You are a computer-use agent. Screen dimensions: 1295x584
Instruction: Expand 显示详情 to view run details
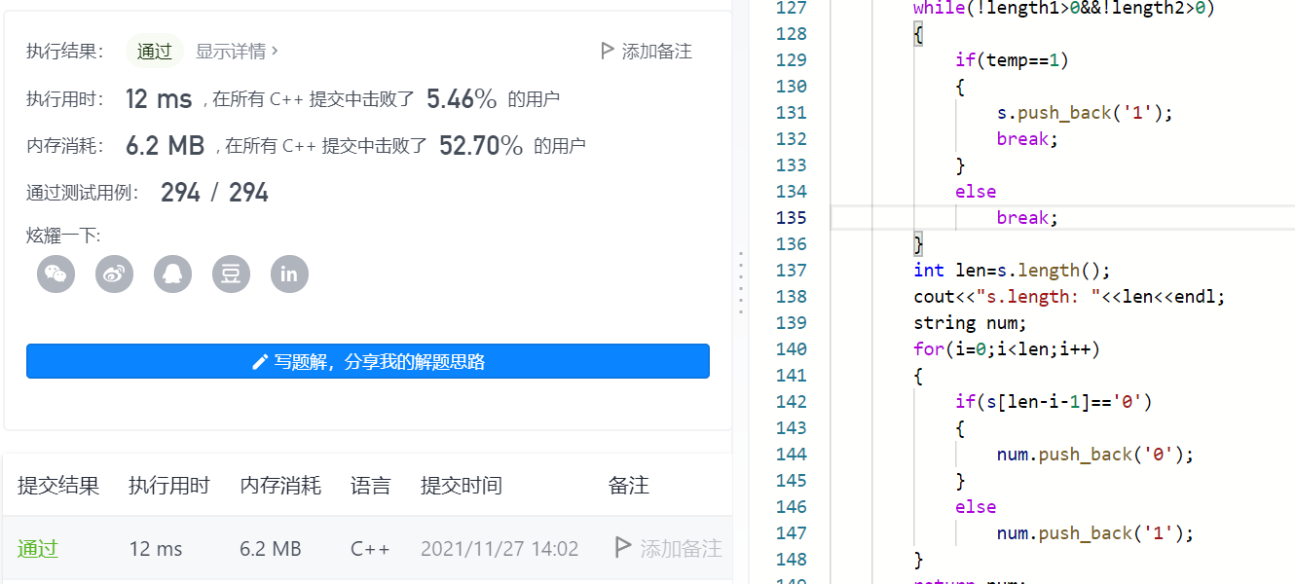tap(229, 52)
